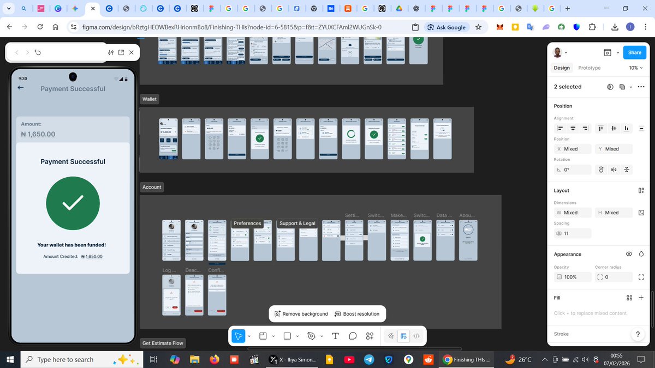Switch to Design mode toggle
The width and height of the screenshot is (655, 368).
403,336
